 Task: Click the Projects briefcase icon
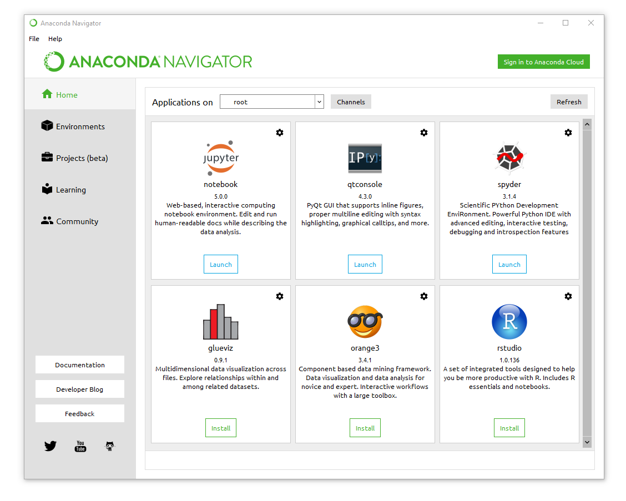[x=47, y=157]
